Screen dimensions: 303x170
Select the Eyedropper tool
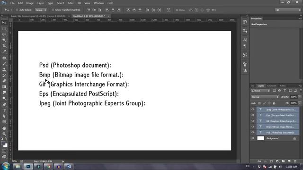[x=4, y=51]
